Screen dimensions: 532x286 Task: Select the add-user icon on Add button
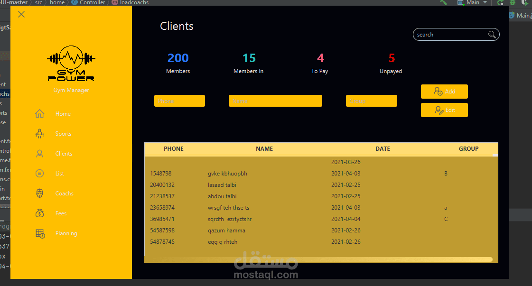tap(438, 91)
